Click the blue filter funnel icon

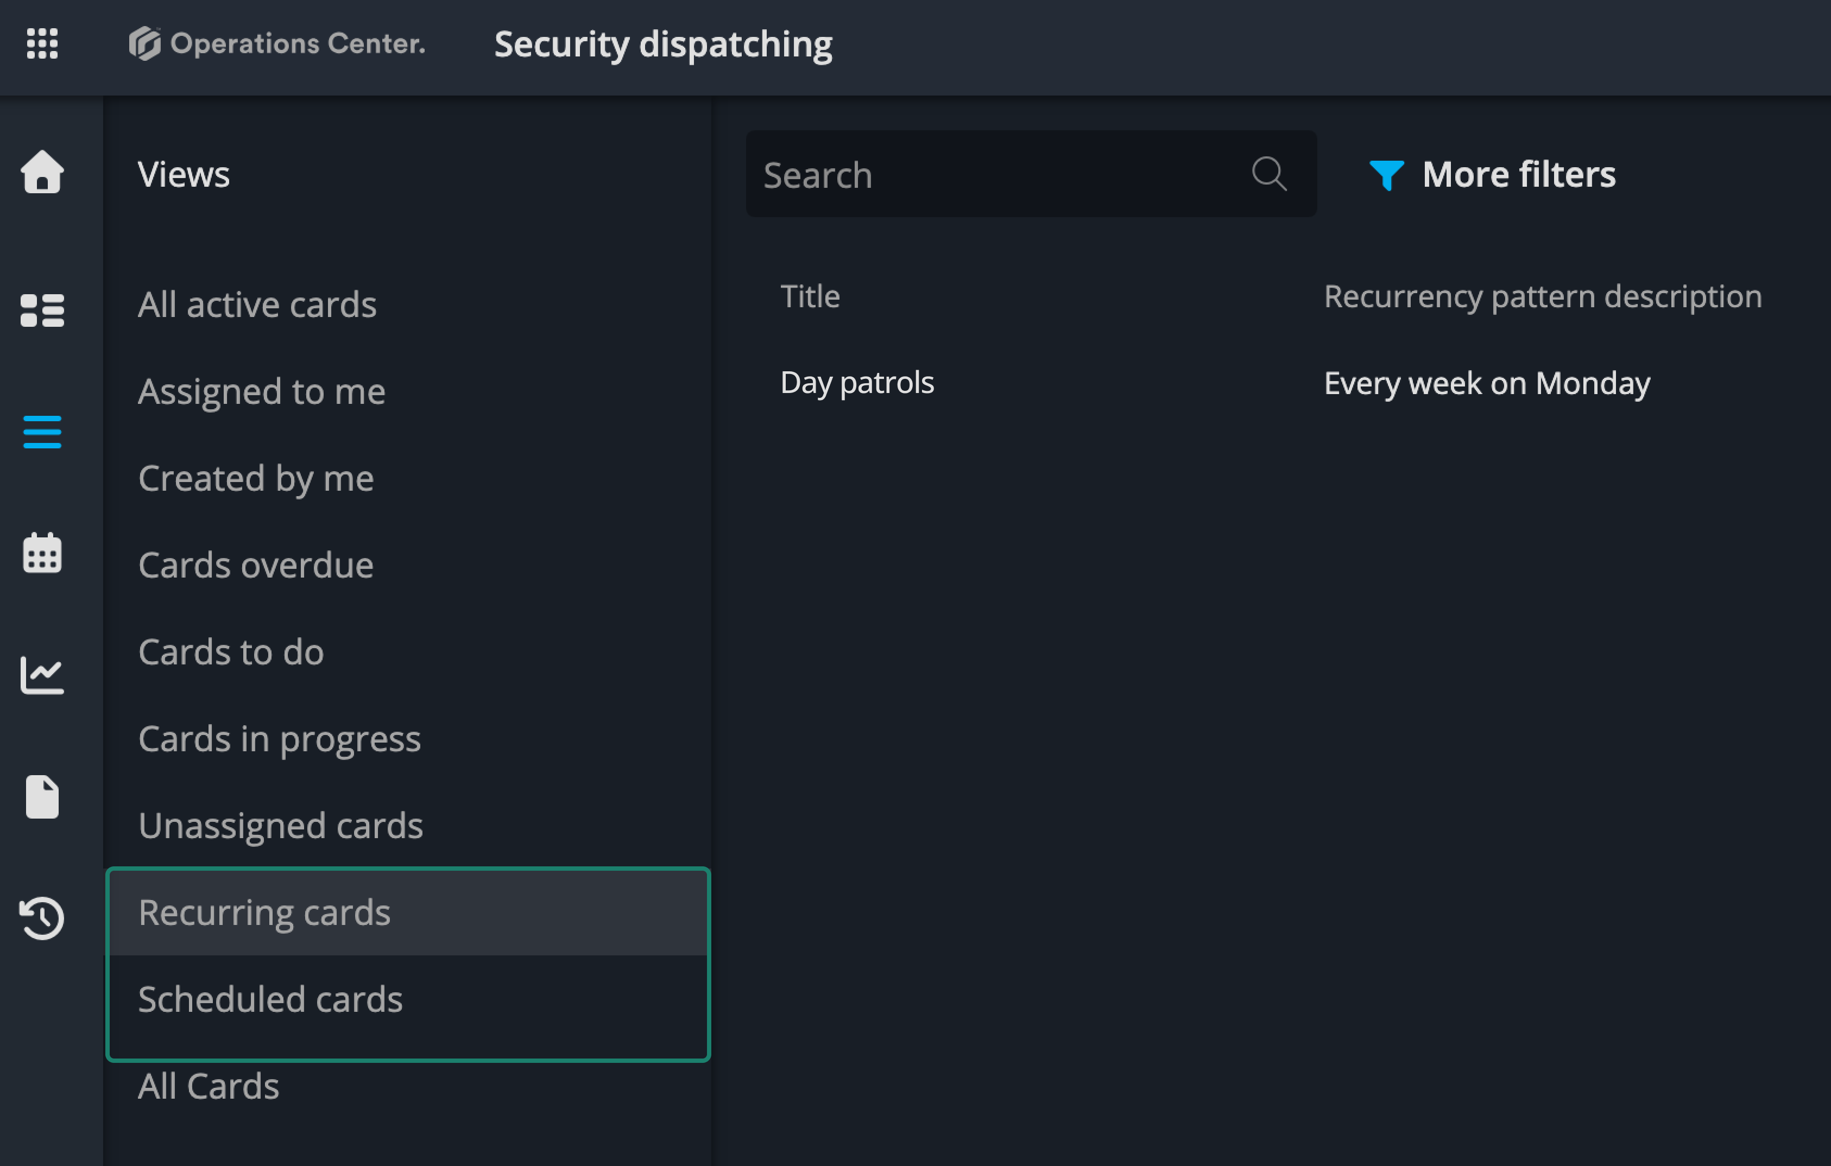pyautogui.click(x=1385, y=175)
